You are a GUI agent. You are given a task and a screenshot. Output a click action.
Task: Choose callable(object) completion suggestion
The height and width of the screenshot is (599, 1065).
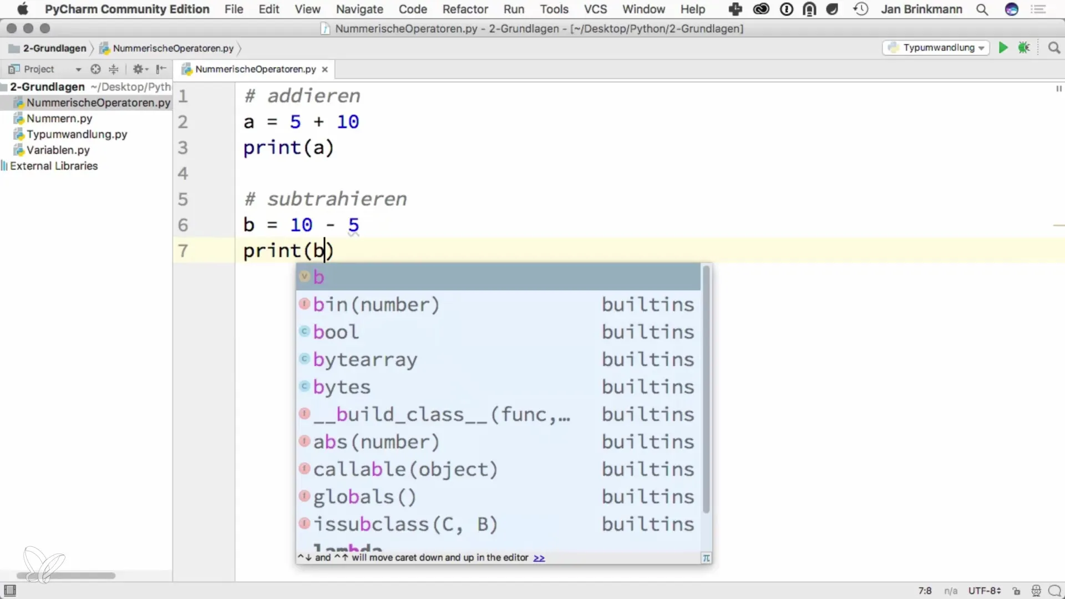pyautogui.click(x=499, y=469)
